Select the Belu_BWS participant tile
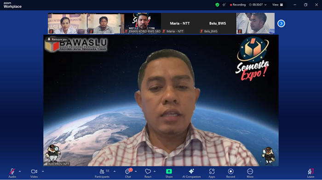322x180 pixels. point(218,23)
